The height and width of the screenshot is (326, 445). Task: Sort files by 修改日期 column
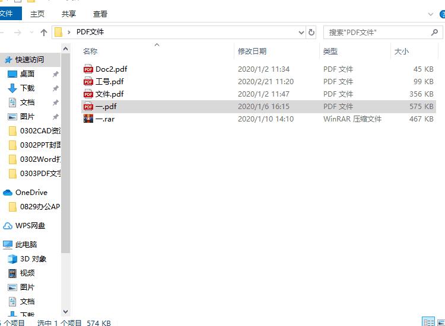pos(252,52)
